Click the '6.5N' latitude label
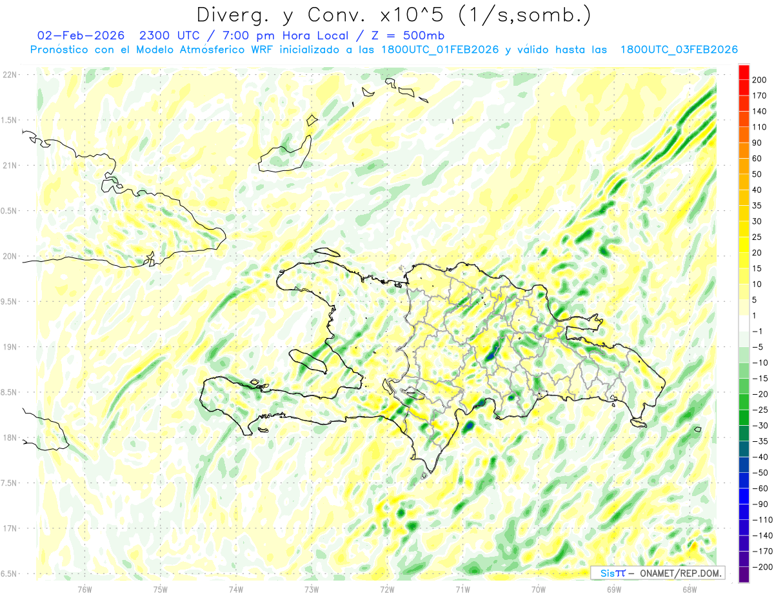The height and width of the screenshot is (598, 774). 10,573
